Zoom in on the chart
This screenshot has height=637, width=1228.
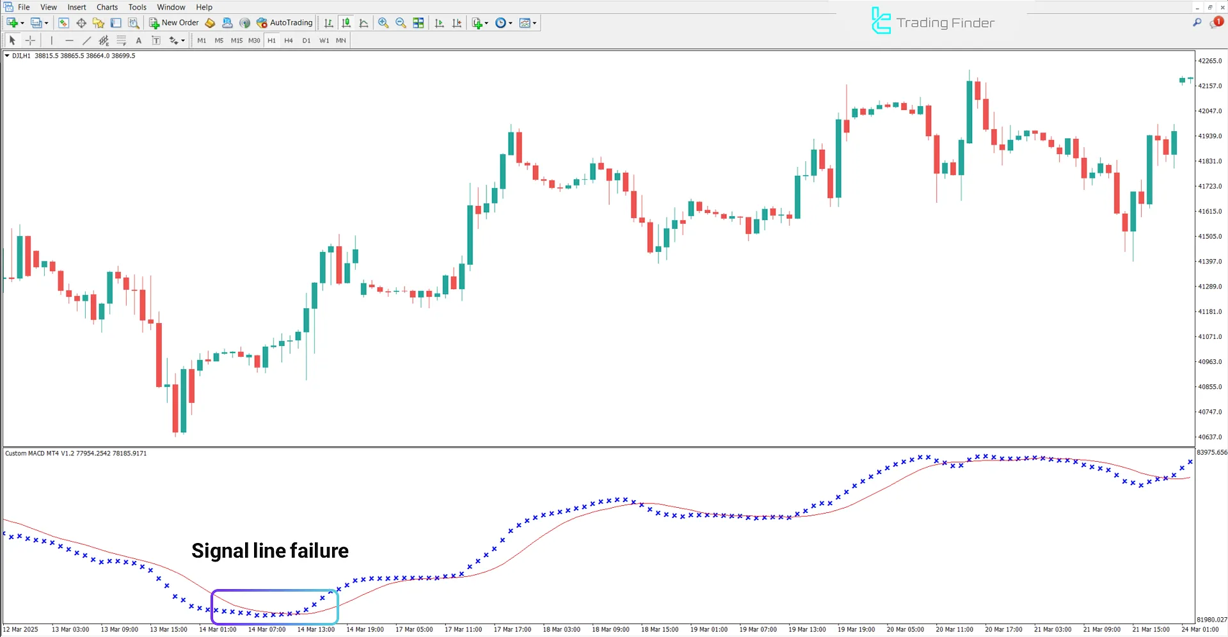click(383, 22)
